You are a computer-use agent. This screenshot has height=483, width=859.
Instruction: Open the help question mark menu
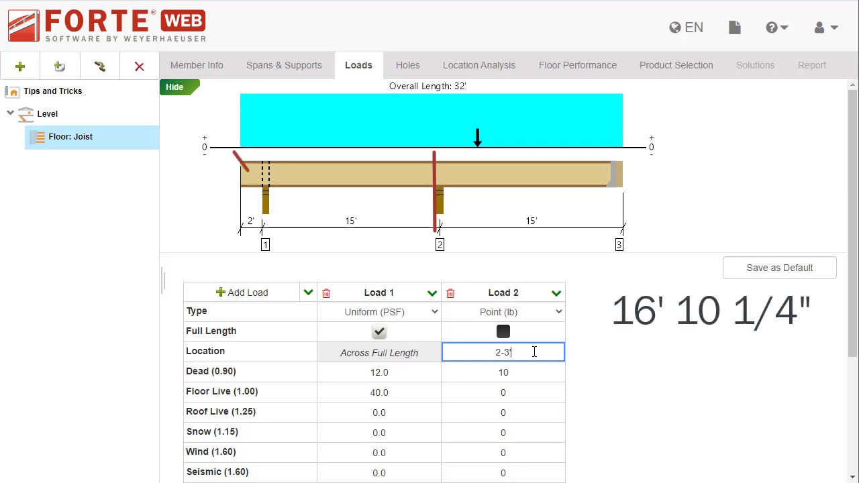point(776,28)
